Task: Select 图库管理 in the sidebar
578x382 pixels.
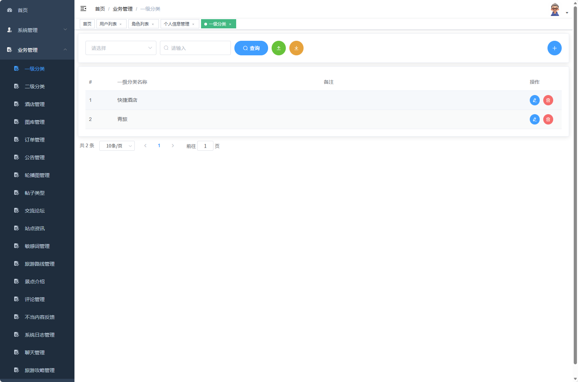Action: (34, 122)
